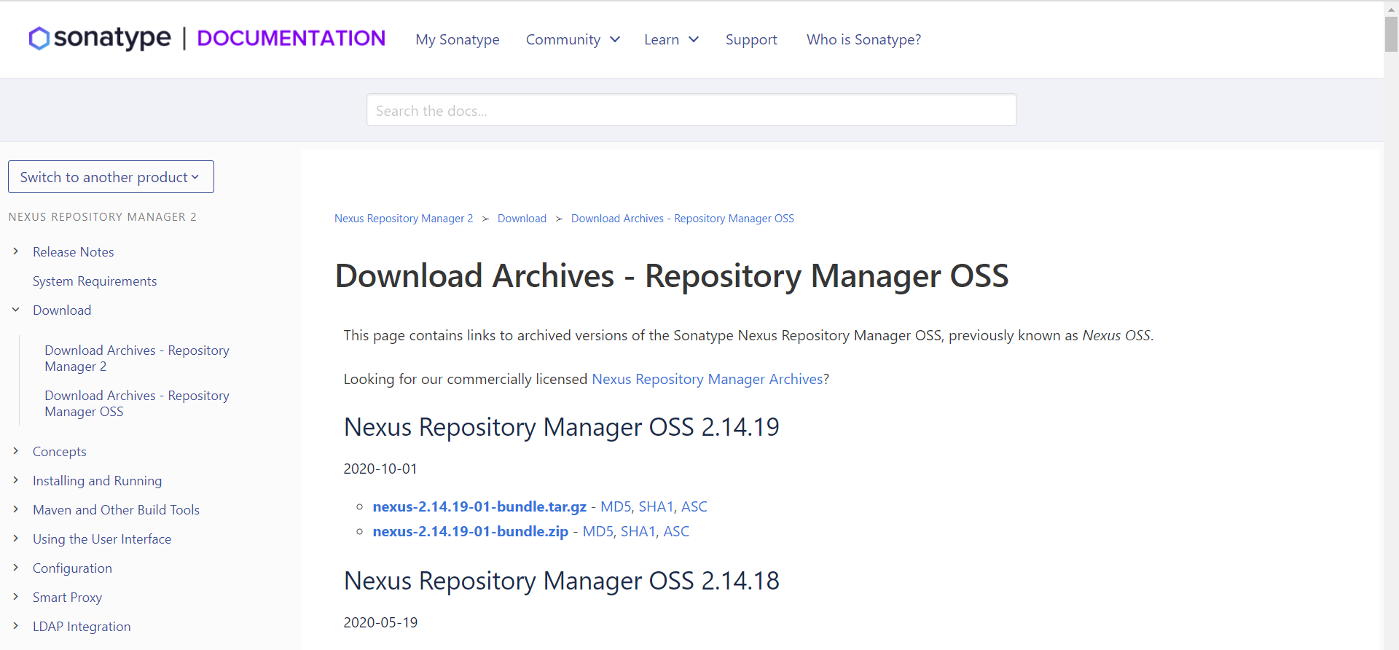
Task: Collapse the Download section chevron
Action: [x=15, y=310]
